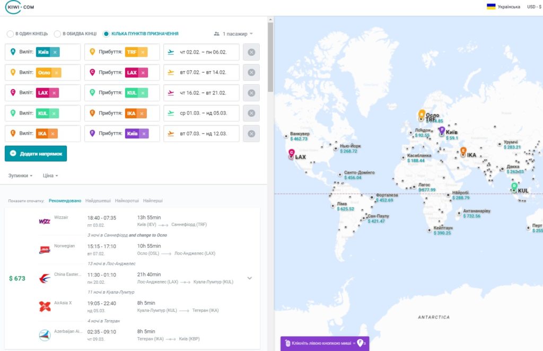Remove the Київ to TRF route row

click(251, 52)
